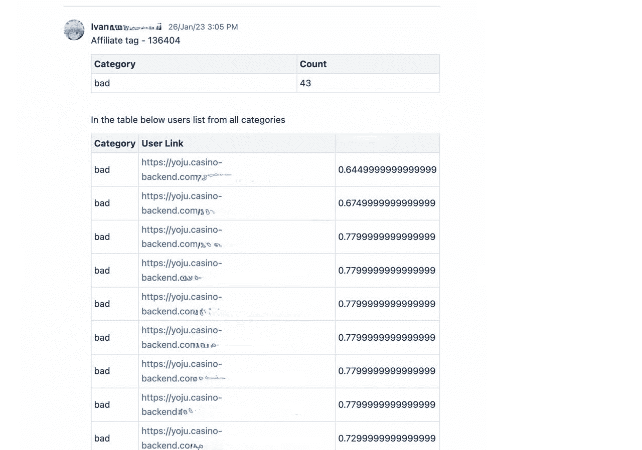This screenshot has width=642, height=450.
Task: Open the yoju casino link with score 0.7299999999999999
Action: (x=182, y=438)
